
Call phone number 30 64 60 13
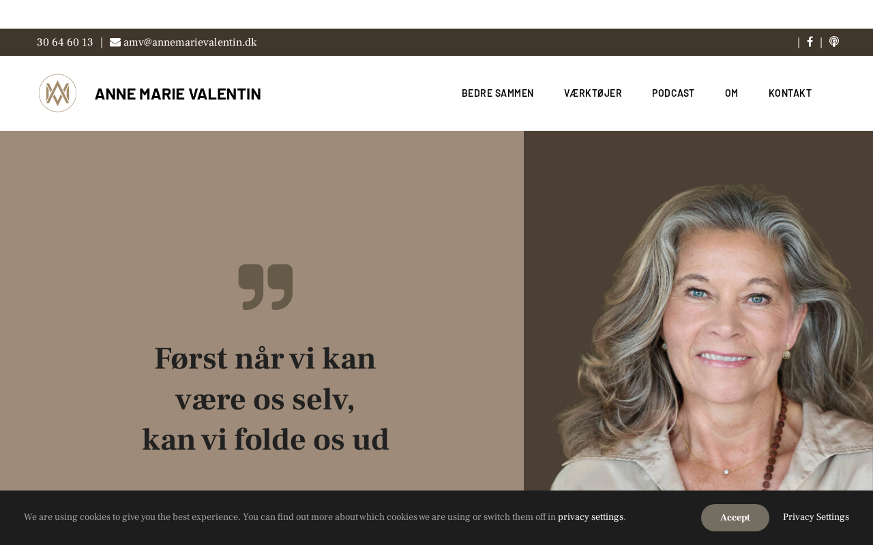(65, 42)
